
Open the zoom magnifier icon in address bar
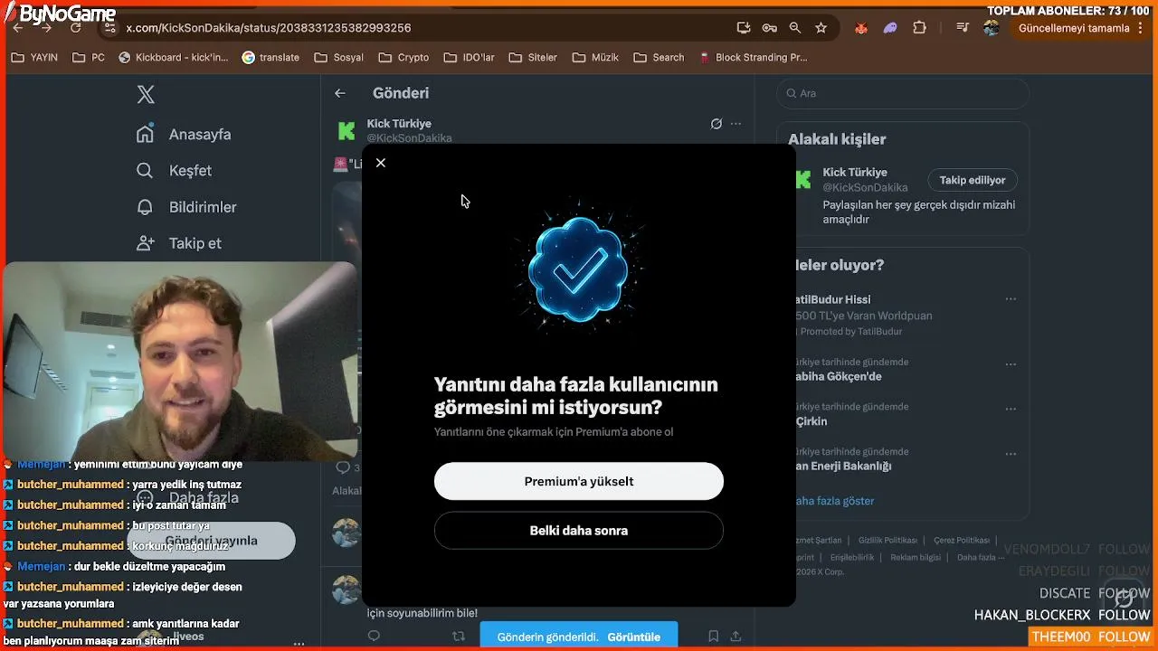coord(795,28)
